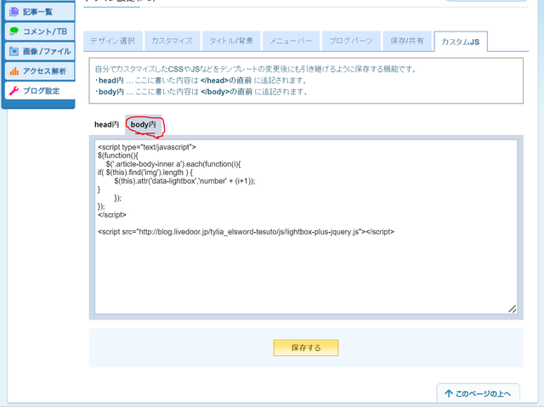544x407 pixels.
Task: Switch to the カスタマイズ tab
Action: pos(172,41)
